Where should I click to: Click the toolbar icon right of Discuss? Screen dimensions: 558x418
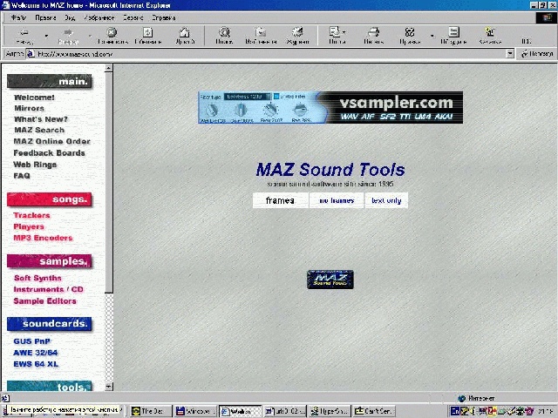coord(490,36)
